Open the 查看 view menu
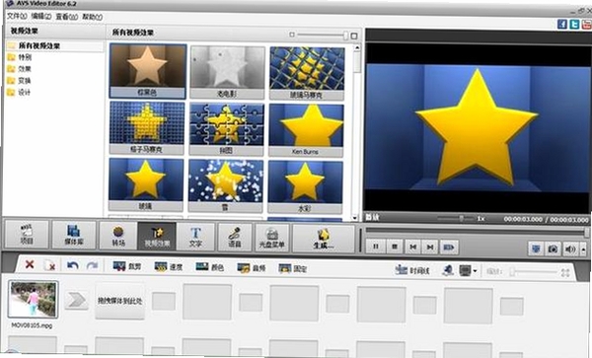 [66, 17]
